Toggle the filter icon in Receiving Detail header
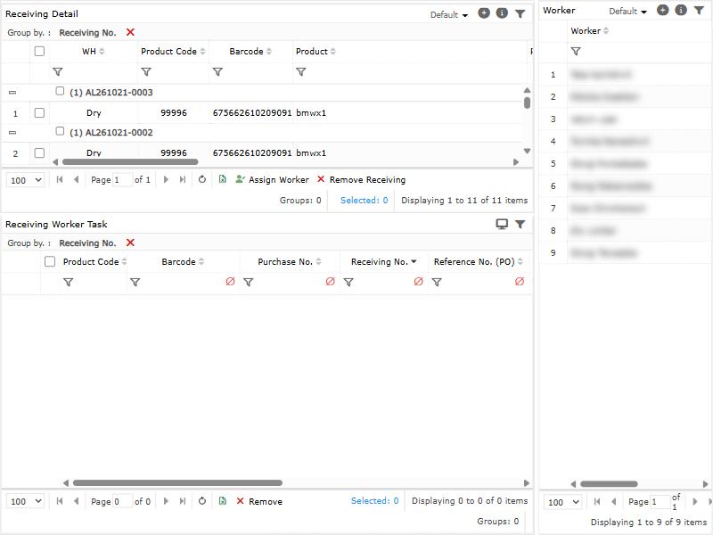 [x=520, y=14]
